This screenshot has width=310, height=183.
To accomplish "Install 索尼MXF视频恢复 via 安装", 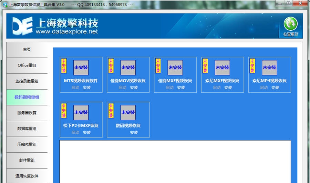I will (228, 88).
